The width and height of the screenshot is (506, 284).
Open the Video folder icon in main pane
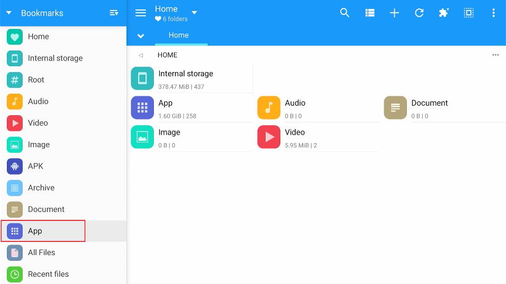pyautogui.click(x=269, y=137)
